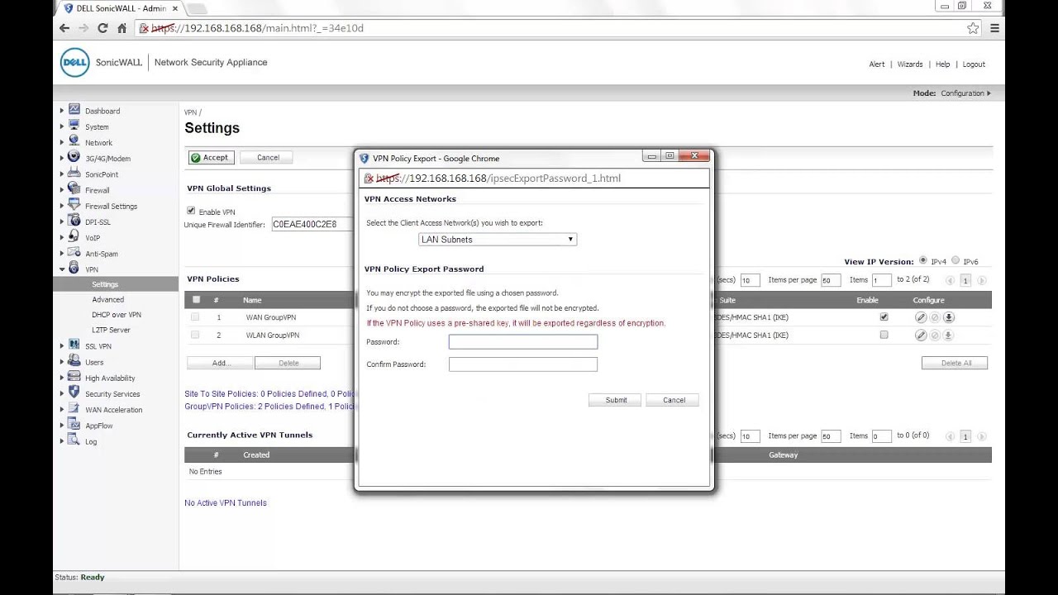This screenshot has width=1058, height=595.
Task: Open the Mode Configuration arrow menu
Action: coord(989,93)
